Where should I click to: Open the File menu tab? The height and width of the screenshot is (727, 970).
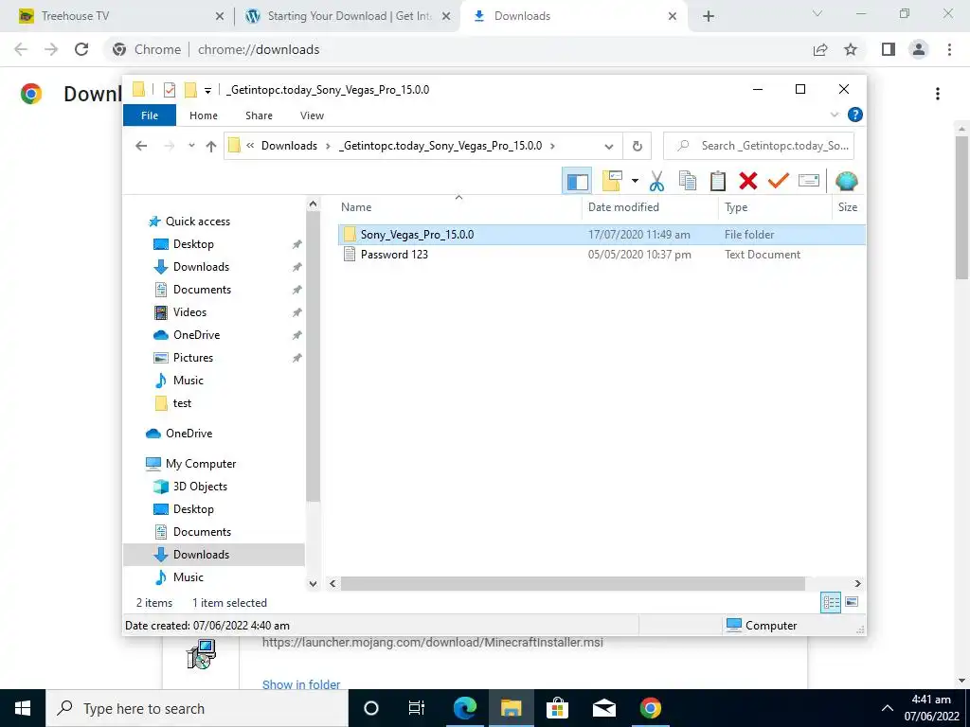tap(150, 115)
